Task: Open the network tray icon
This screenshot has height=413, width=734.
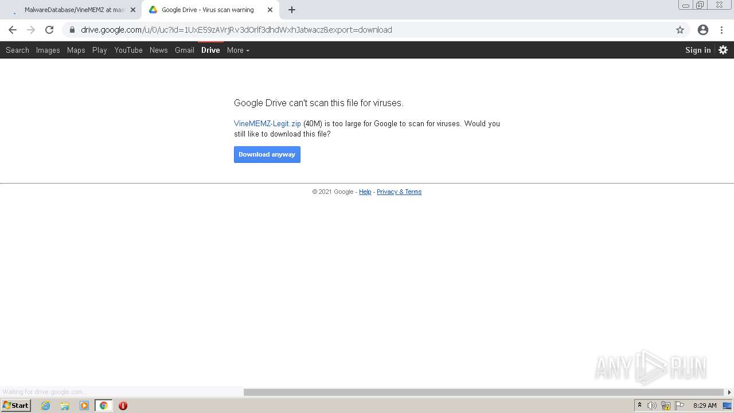Action: point(666,406)
